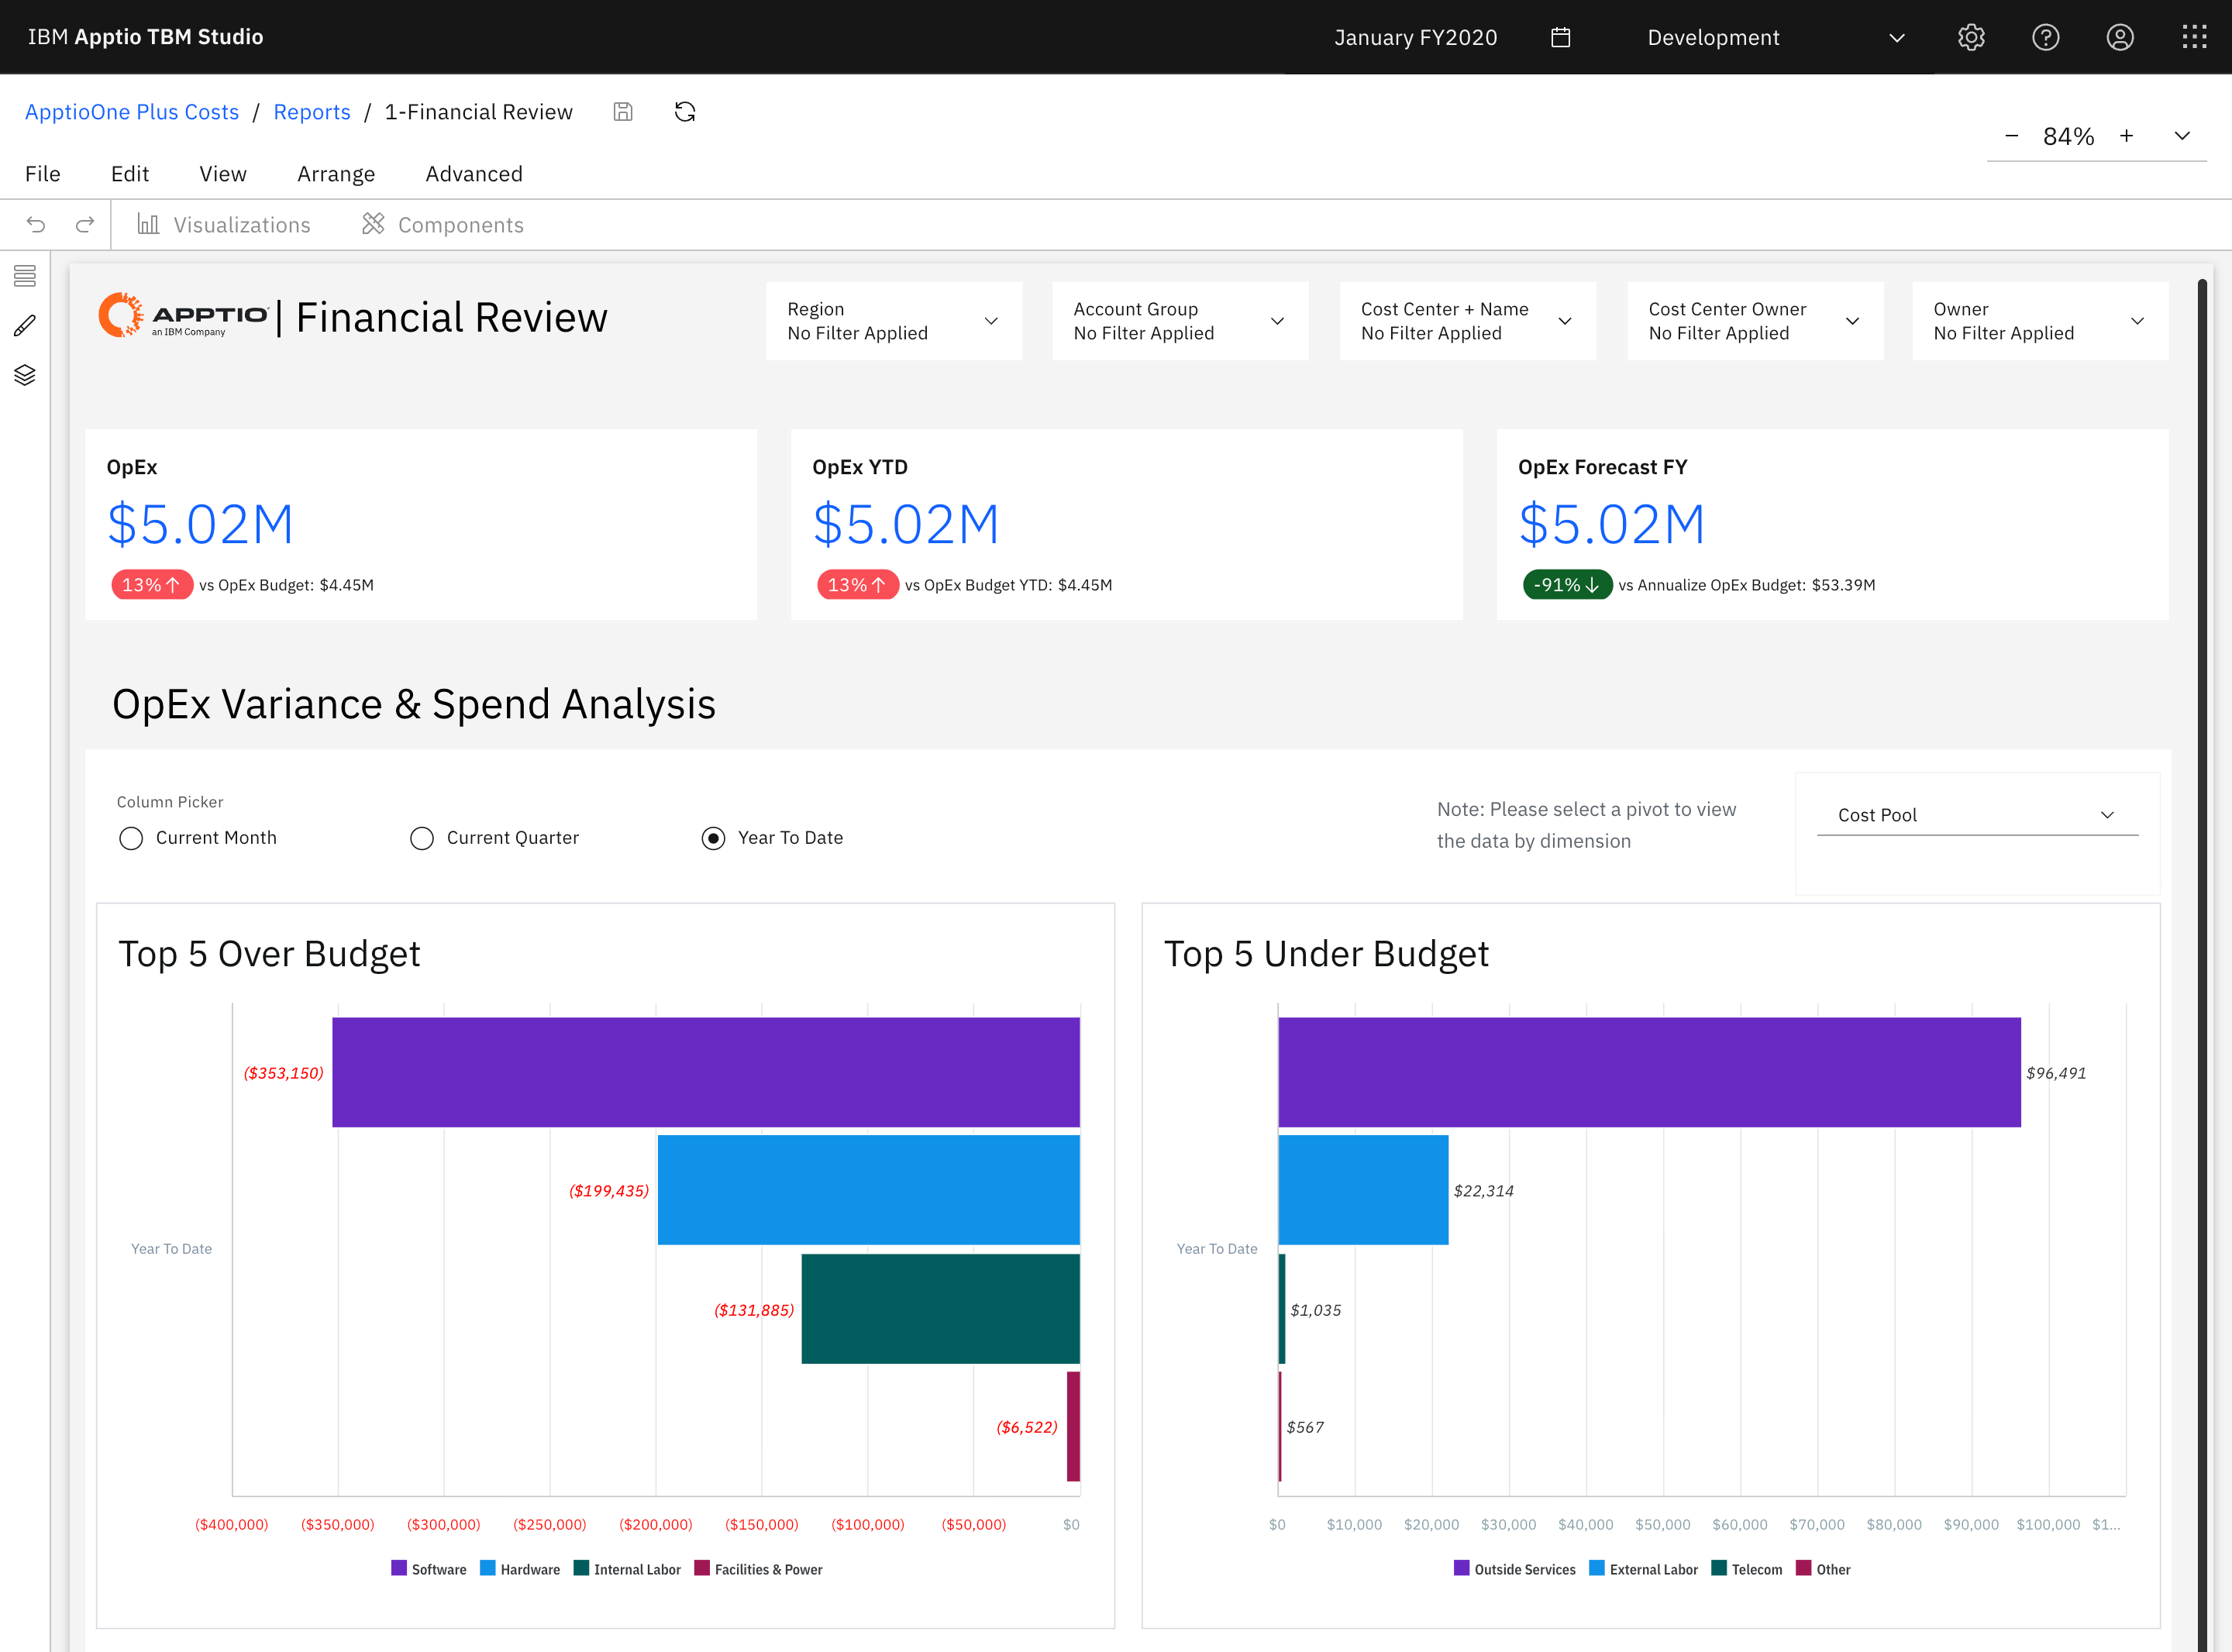Open the Advanced menu

[x=474, y=174]
